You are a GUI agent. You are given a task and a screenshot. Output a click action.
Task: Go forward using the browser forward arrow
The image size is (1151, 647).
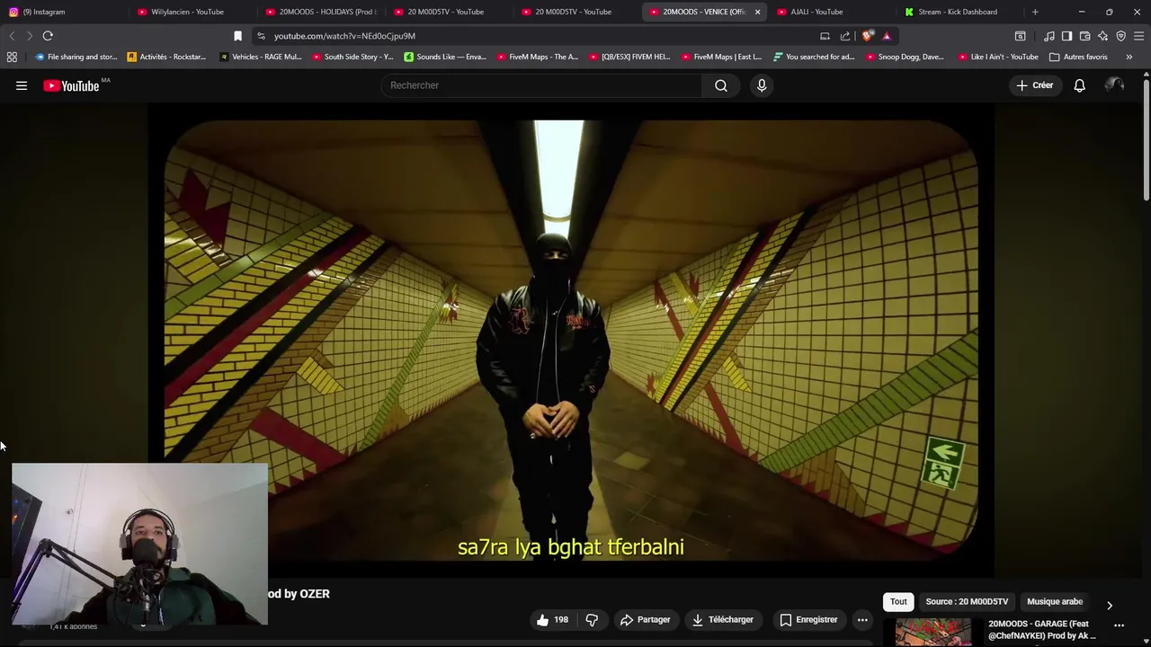(x=30, y=36)
